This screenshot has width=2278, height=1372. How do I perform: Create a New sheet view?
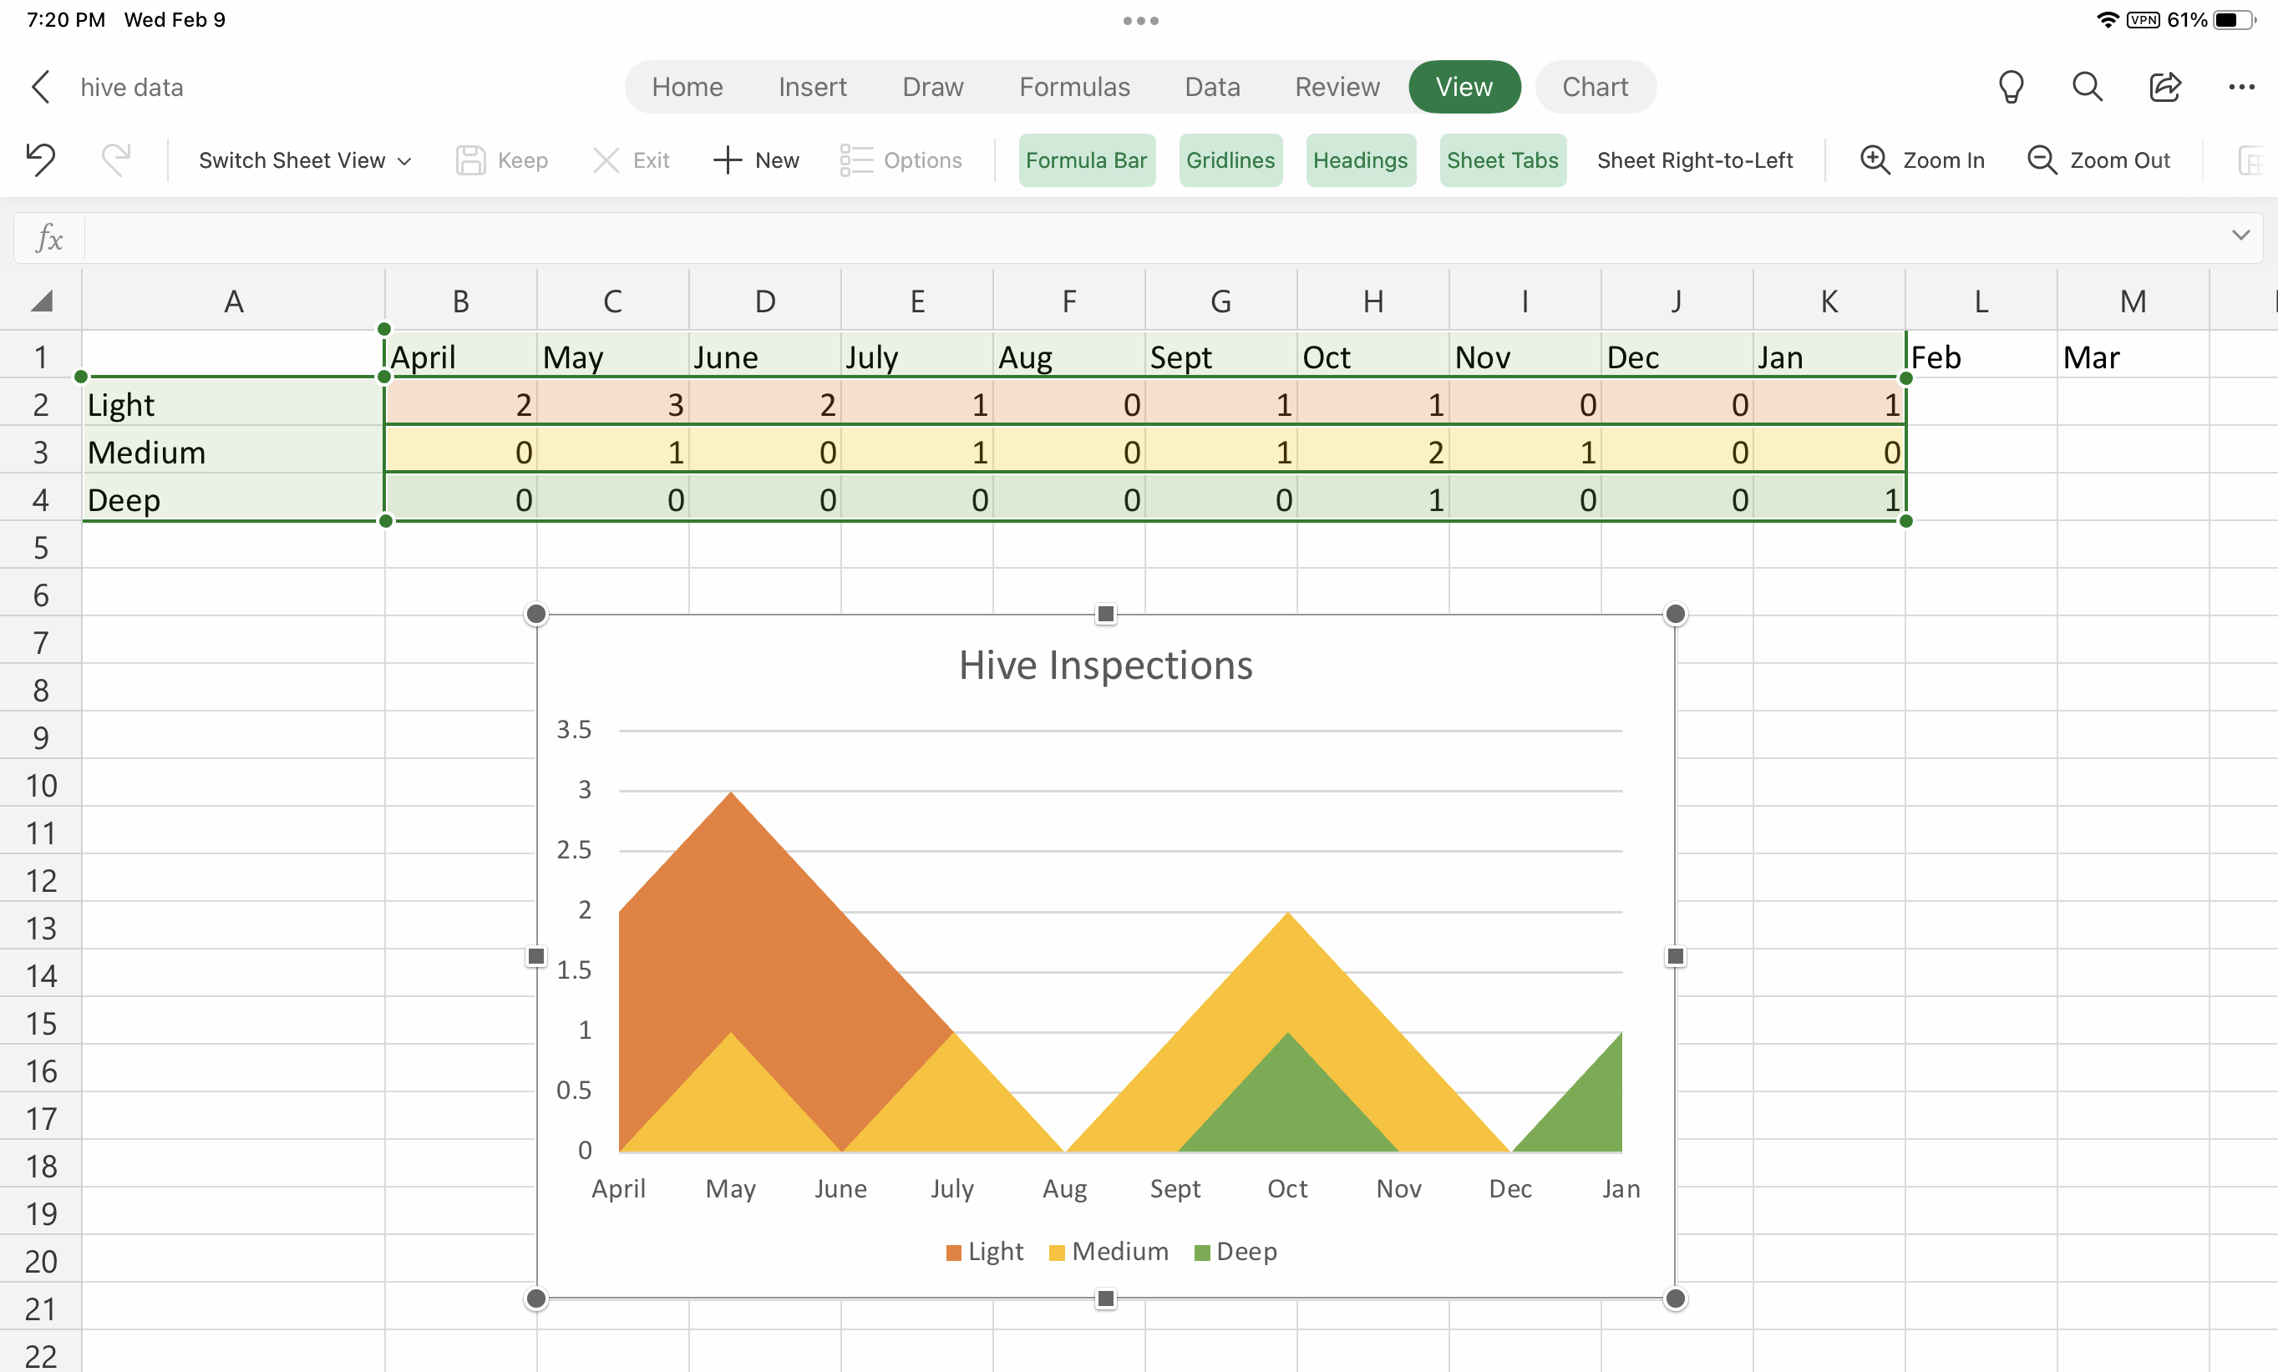click(x=755, y=159)
